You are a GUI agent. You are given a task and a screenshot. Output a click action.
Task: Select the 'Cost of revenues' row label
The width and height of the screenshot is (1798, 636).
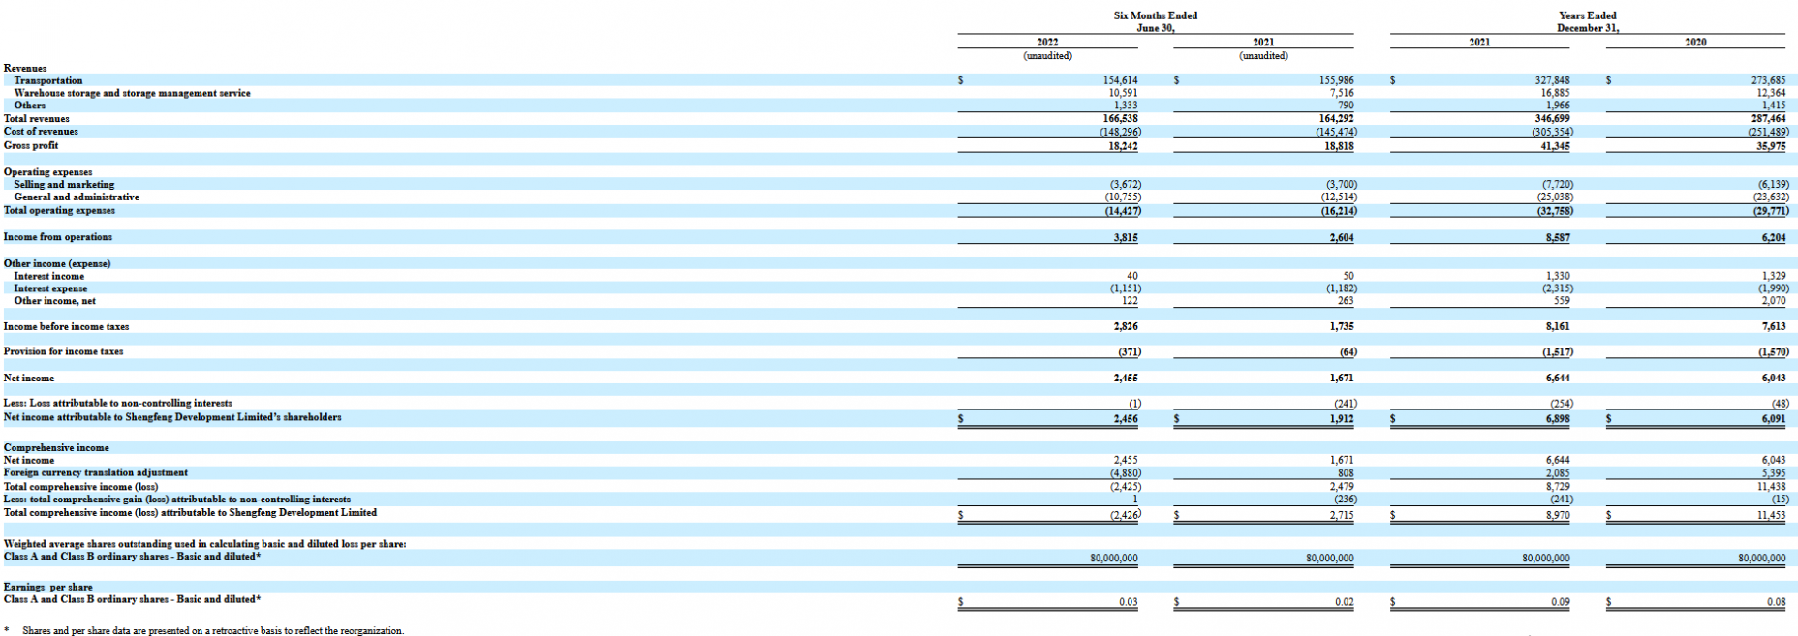tap(41, 131)
